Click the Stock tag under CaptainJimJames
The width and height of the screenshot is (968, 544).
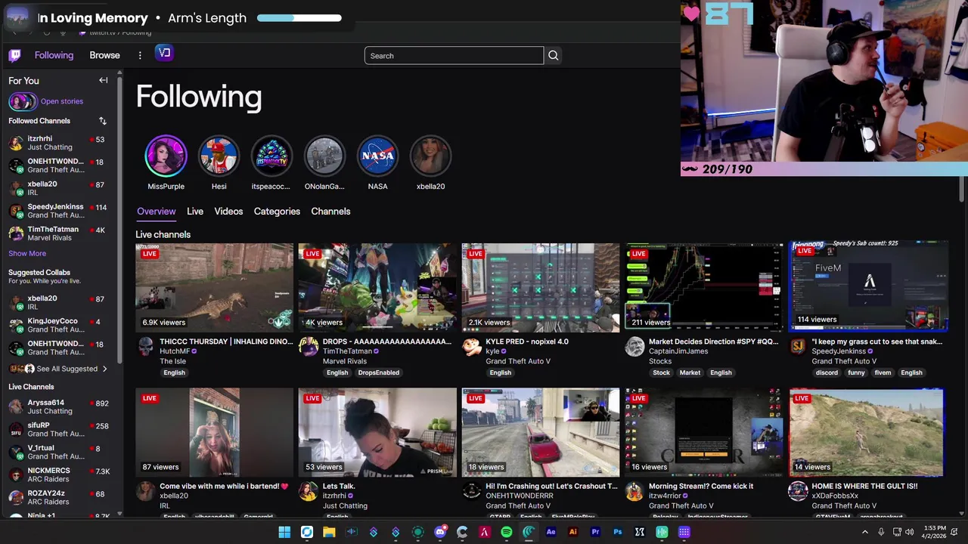pyautogui.click(x=662, y=372)
